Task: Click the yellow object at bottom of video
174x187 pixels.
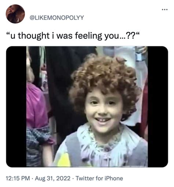Action: coord(64,160)
